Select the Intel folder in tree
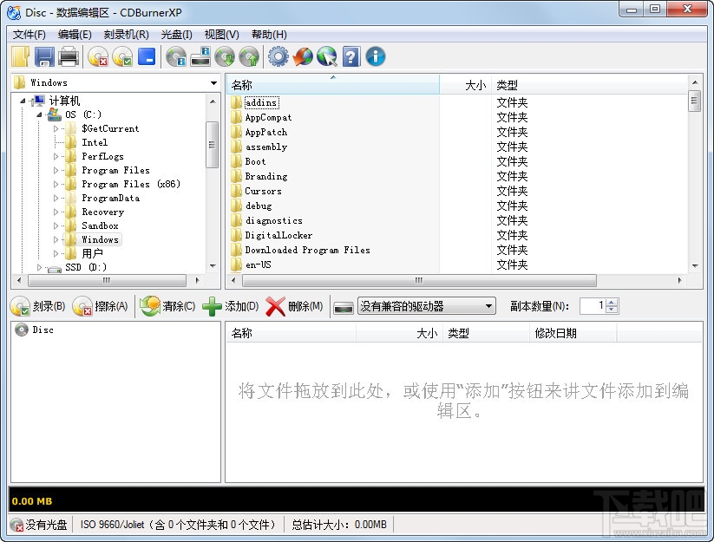Viewport: 714px width, 542px height. tap(95, 142)
